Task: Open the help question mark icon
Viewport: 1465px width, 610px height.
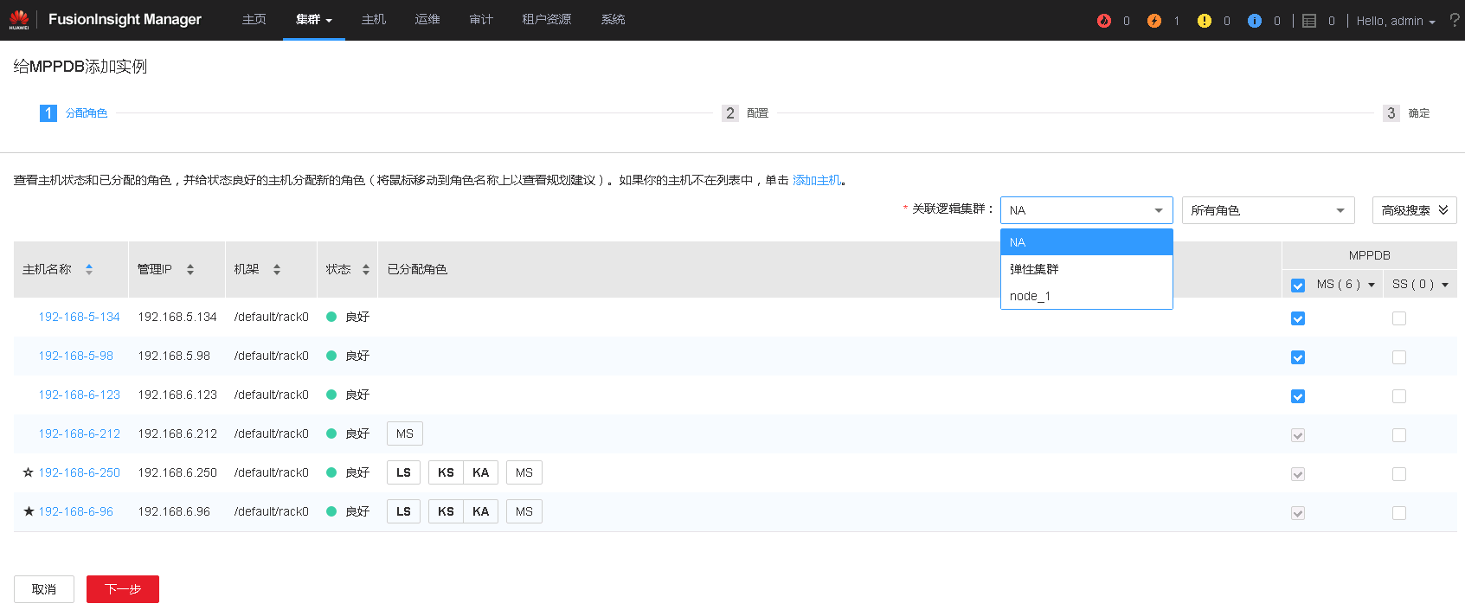Action: tap(1454, 20)
